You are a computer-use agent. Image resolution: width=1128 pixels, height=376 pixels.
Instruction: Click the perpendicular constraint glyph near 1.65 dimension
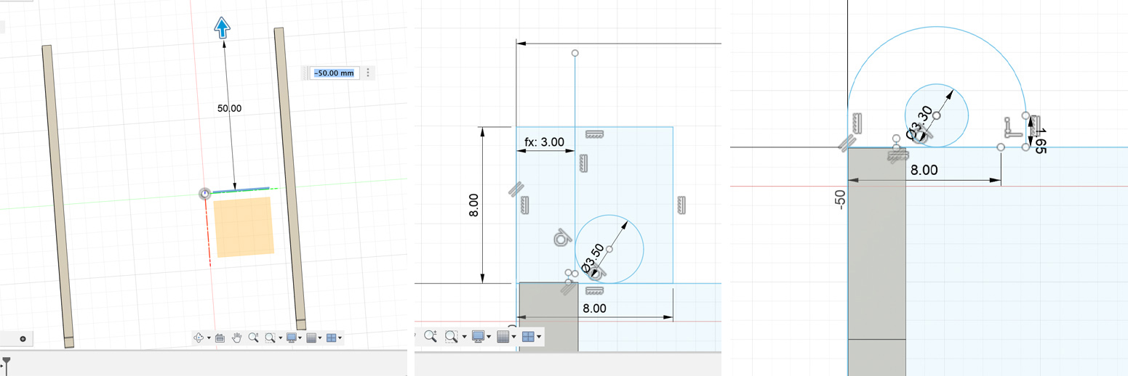tap(1009, 128)
